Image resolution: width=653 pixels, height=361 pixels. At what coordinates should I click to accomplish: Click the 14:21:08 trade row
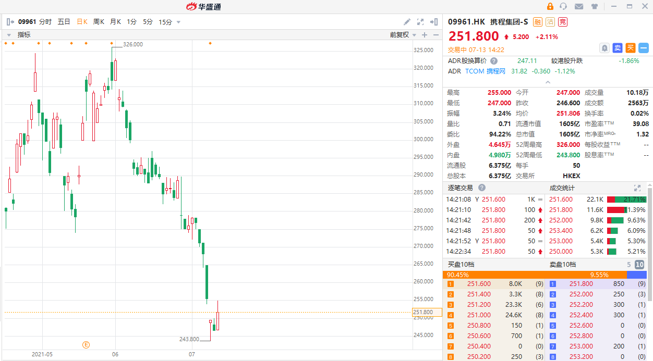[x=494, y=200]
